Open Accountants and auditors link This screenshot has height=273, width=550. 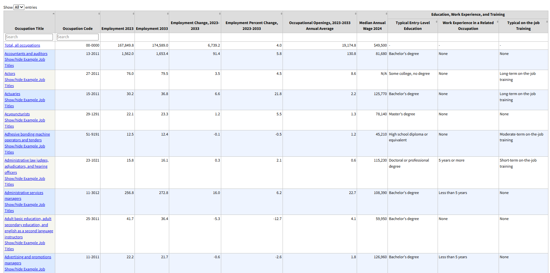point(26,54)
